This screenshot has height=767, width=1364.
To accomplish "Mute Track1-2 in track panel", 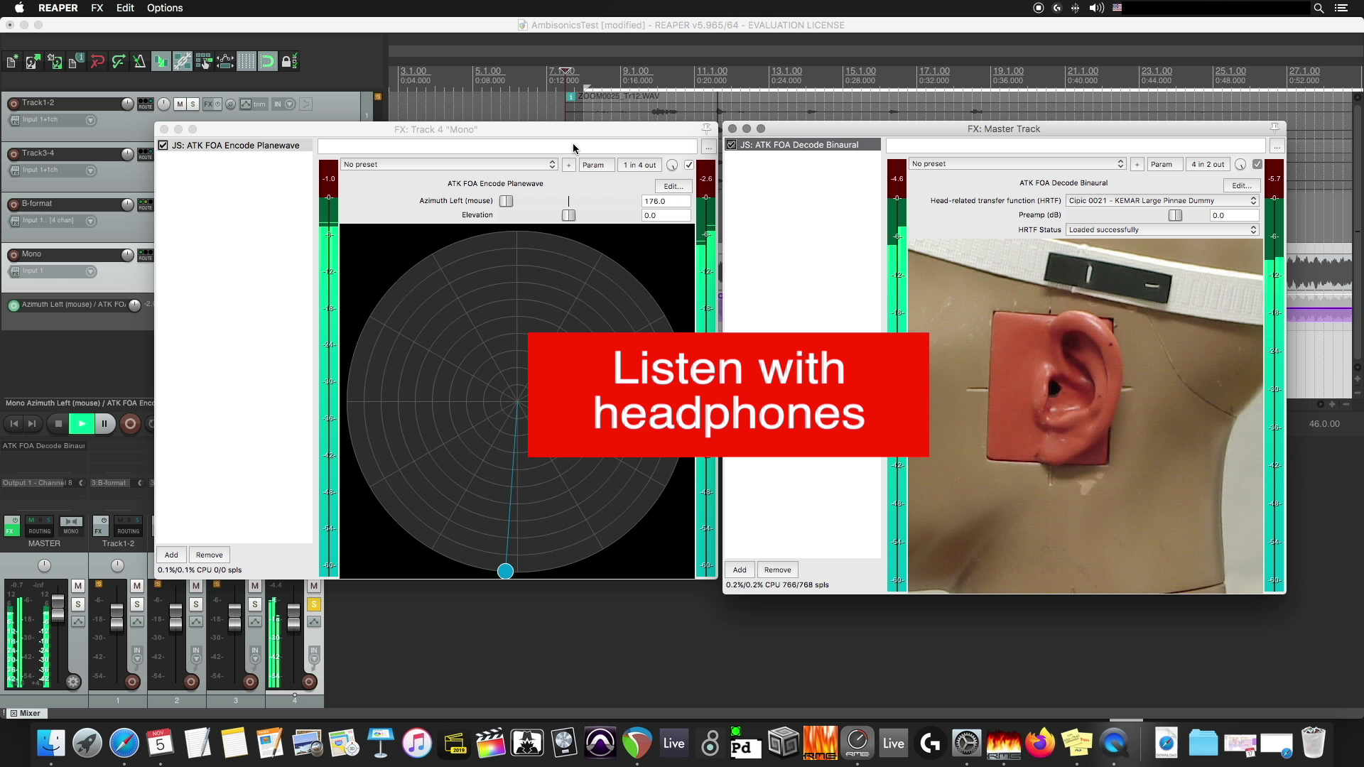I will [x=180, y=104].
